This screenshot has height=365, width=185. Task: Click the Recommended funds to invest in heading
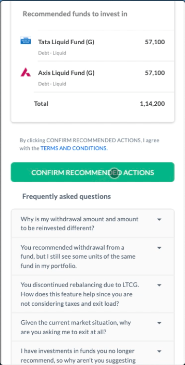pos(75,14)
